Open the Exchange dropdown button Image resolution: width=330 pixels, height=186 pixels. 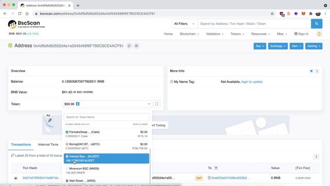[278, 46]
